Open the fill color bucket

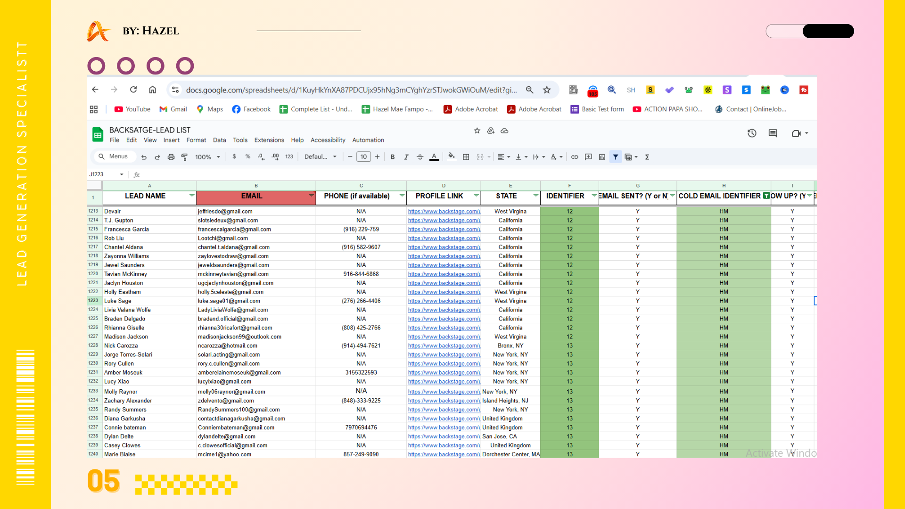(x=451, y=156)
